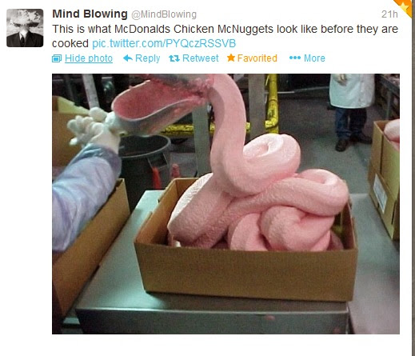Viewport: 415px width, 356px height.
Task: Click the Retweet arrows icon
Action: click(x=174, y=58)
